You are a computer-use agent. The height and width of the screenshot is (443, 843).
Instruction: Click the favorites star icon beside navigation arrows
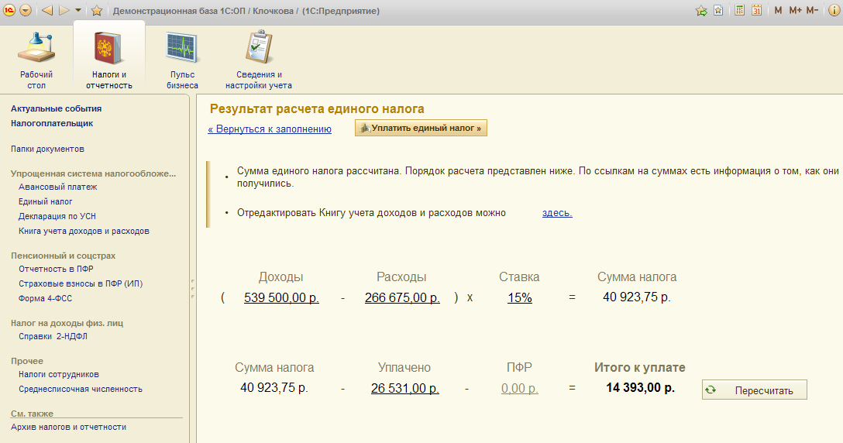[97, 11]
